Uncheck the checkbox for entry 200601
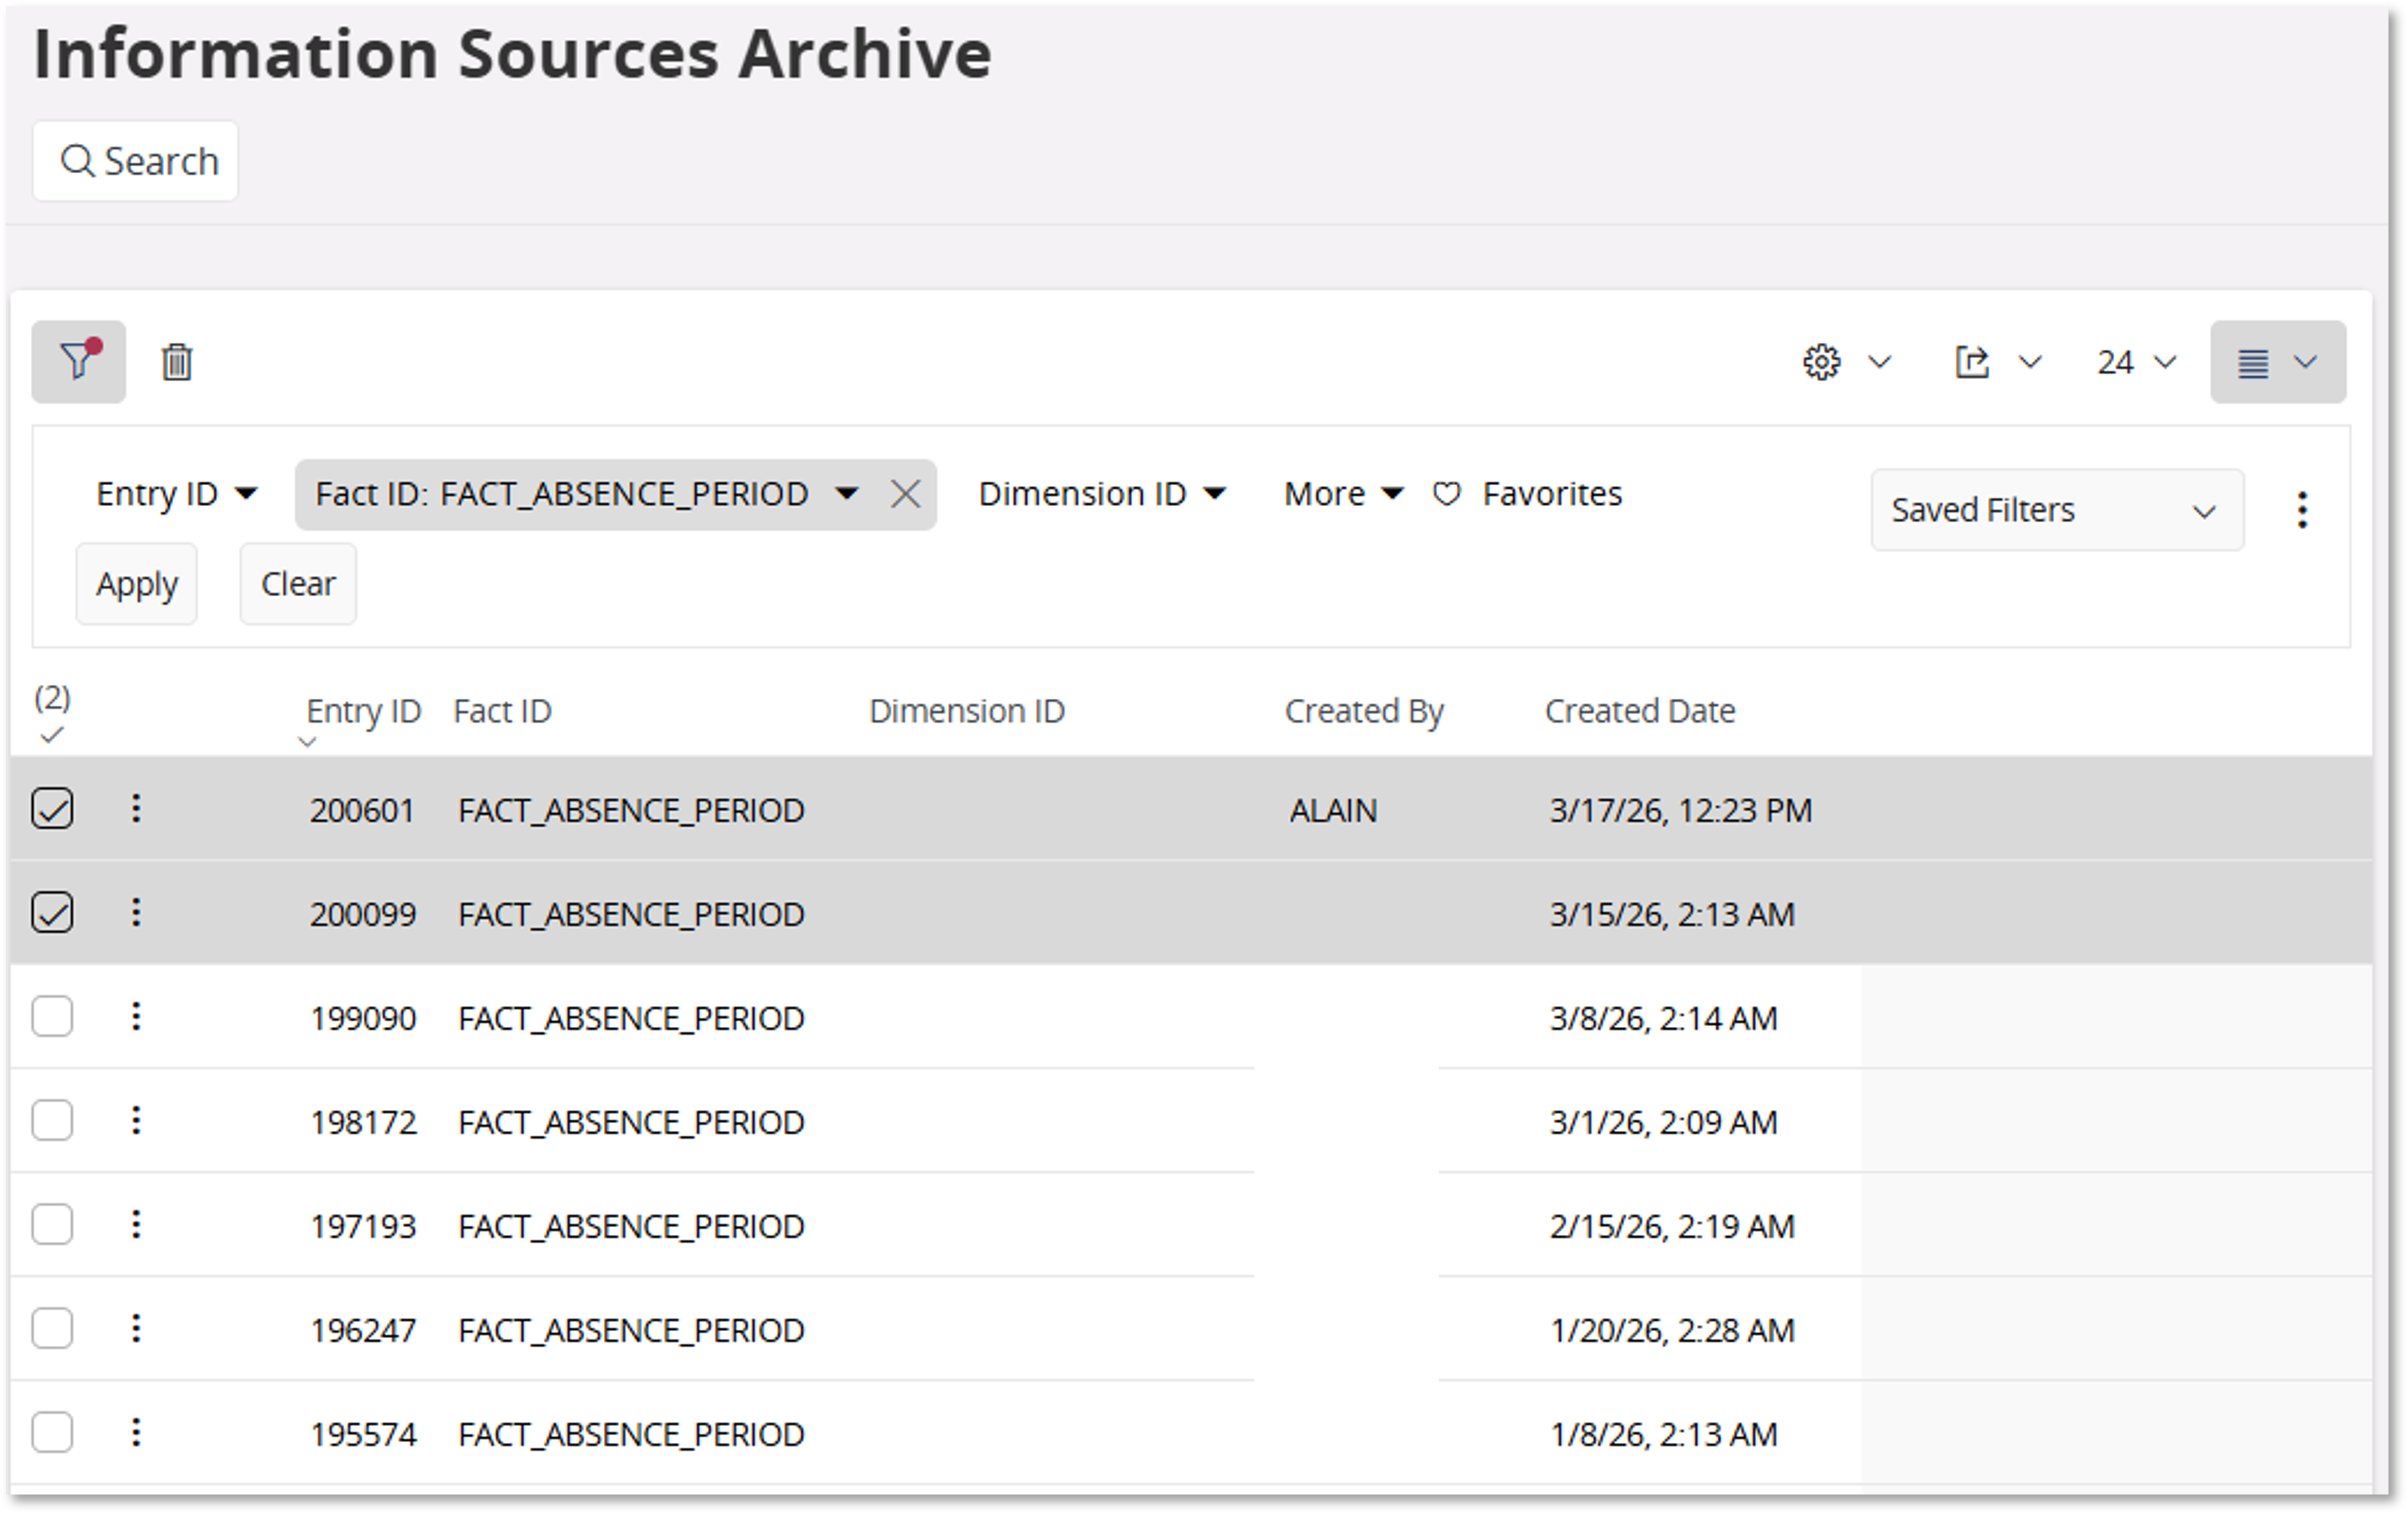 tap(52, 808)
